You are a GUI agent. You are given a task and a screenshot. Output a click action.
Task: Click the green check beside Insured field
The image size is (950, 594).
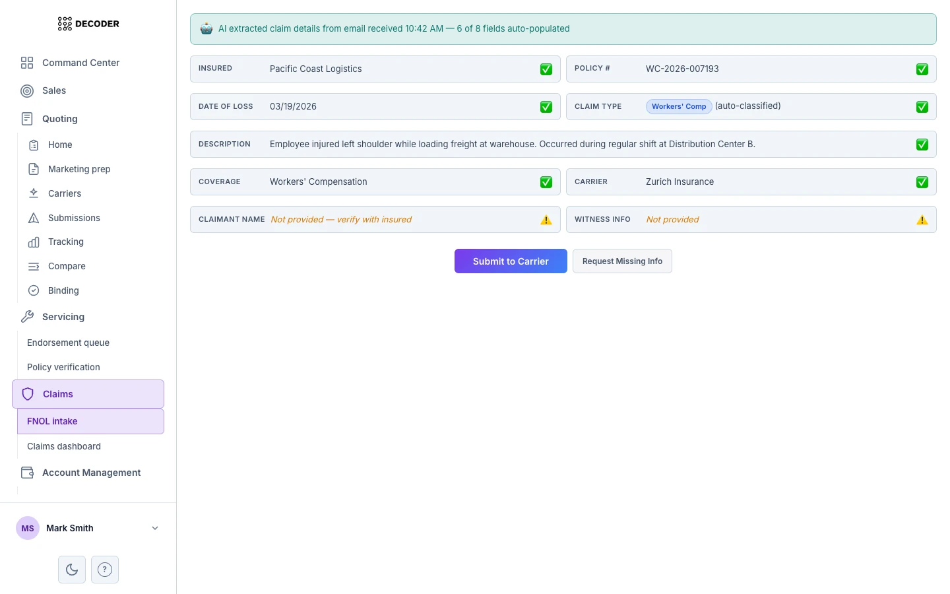coord(546,69)
